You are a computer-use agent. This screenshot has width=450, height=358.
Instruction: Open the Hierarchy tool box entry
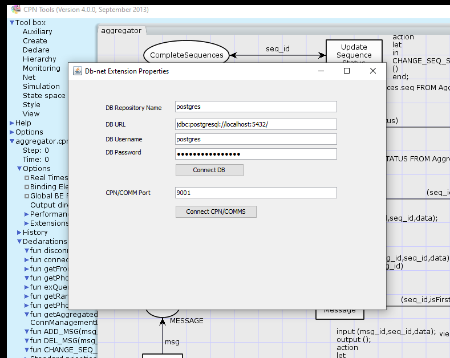point(39,59)
